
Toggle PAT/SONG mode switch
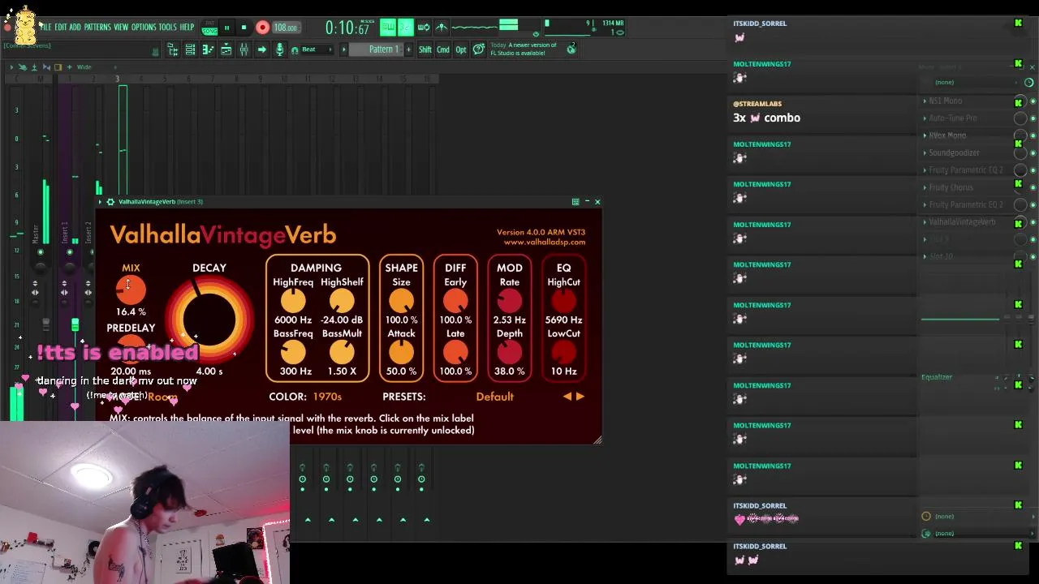[209, 28]
